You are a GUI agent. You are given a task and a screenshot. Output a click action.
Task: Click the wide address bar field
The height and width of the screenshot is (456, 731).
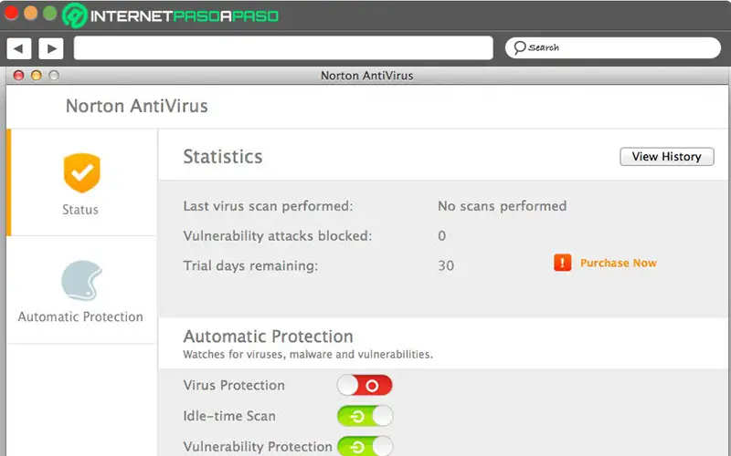285,47
